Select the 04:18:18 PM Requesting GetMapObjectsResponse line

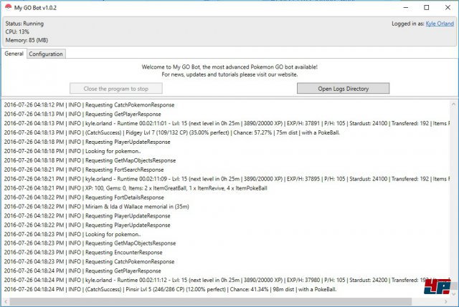coord(90,160)
